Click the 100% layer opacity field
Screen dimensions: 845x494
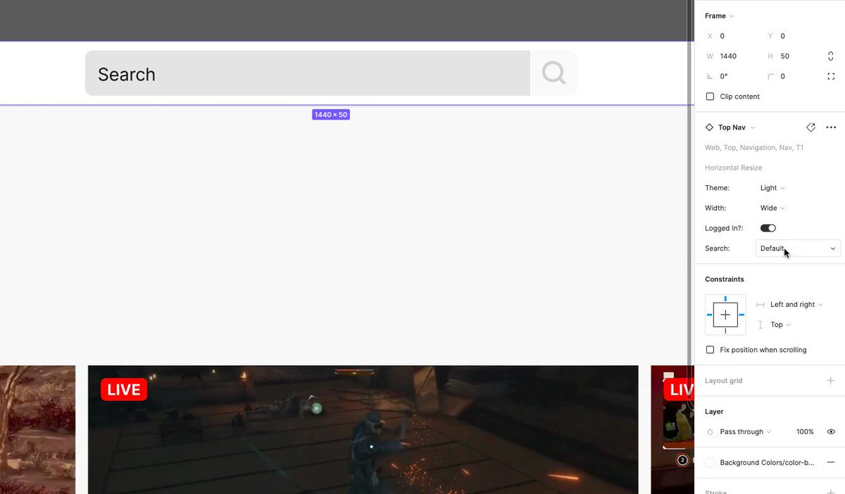[805, 432]
